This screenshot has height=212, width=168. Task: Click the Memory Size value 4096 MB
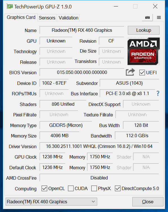coord(60,136)
